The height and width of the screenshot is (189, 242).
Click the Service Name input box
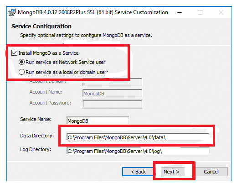click(98, 121)
